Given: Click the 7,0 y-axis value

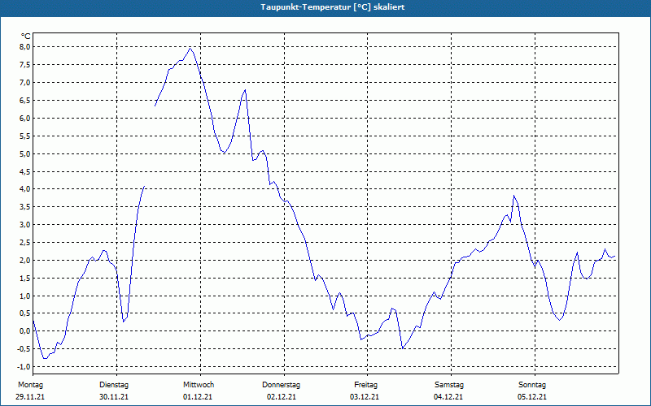Looking at the screenshot, I should tap(25, 83).
